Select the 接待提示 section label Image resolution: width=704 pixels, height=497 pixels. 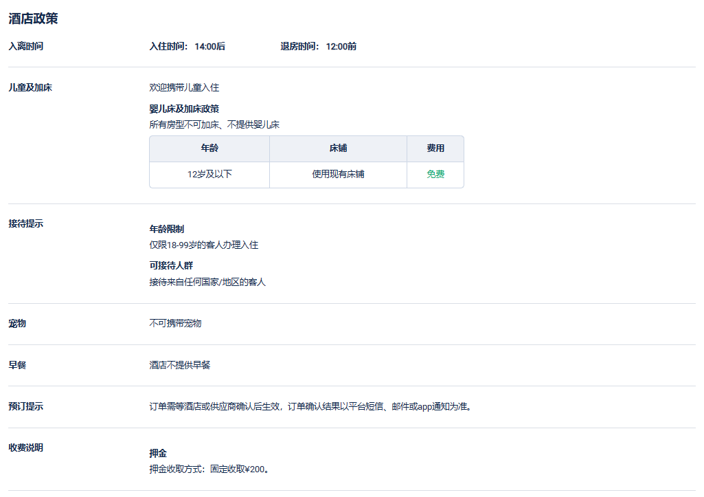click(x=26, y=224)
